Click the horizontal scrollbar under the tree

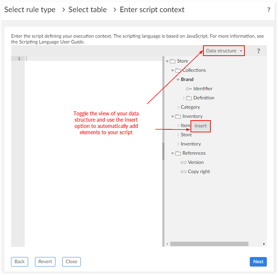coord(209,244)
